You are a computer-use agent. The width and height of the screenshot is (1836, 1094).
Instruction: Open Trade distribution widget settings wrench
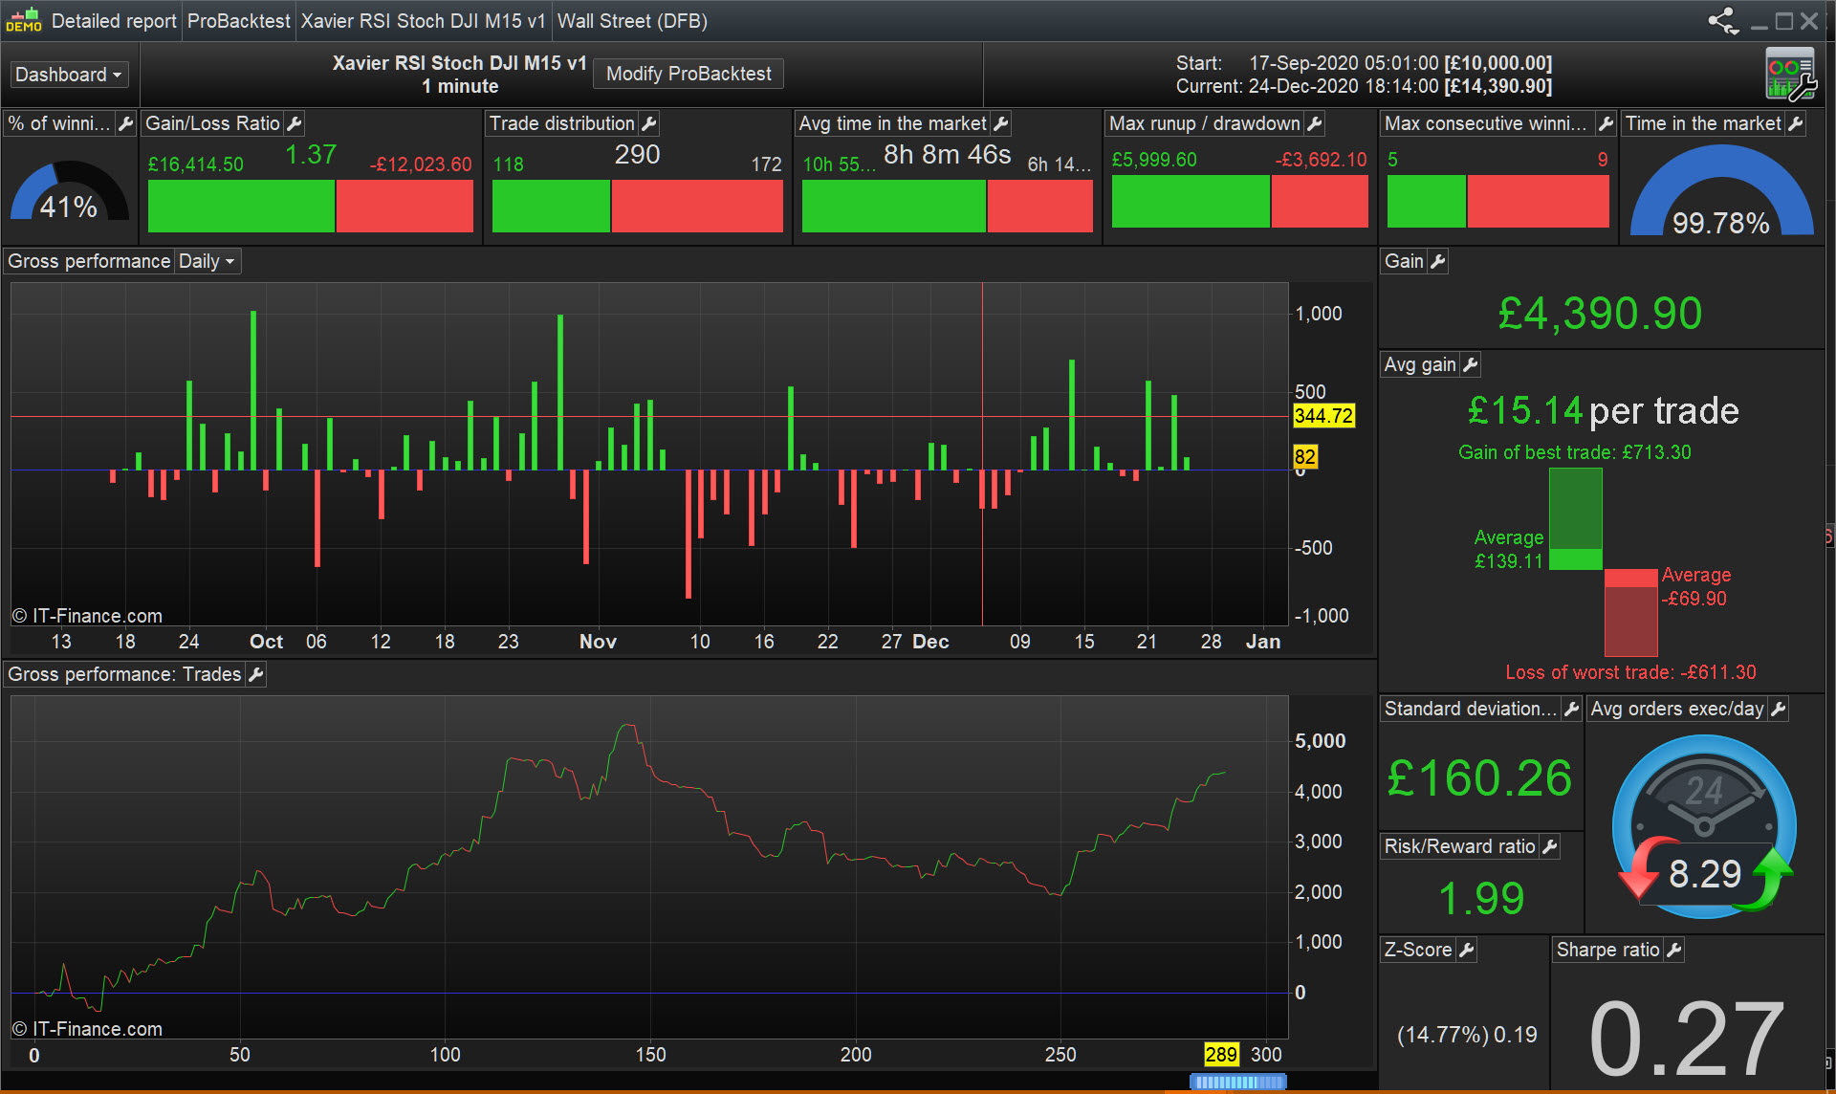[649, 123]
